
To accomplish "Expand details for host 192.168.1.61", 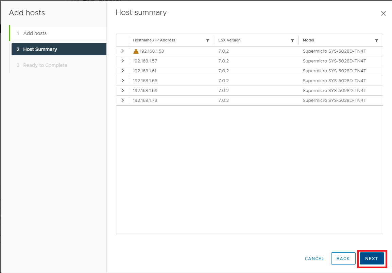I will (x=123, y=71).
